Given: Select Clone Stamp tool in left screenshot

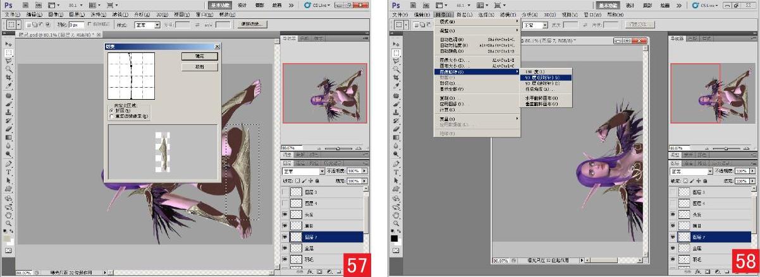Looking at the screenshot, I should pyautogui.click(x=9, y=112).
